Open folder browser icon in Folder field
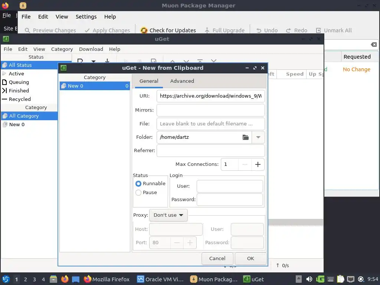Image resolution: width=380 pixels, height=285 pixels. click(246, 137)
